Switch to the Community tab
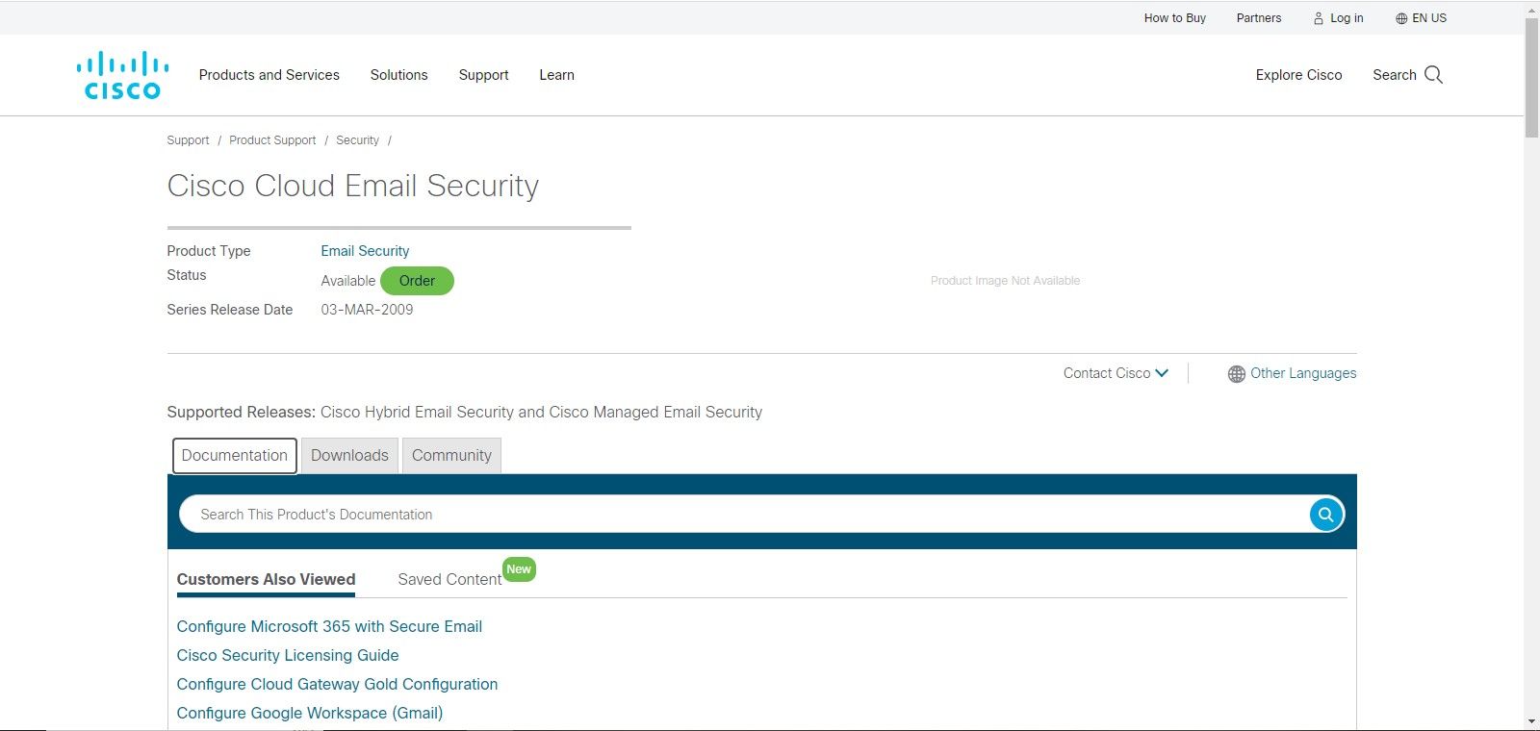The width and height of the screenshot is (1540, 731). click(451, 456)
